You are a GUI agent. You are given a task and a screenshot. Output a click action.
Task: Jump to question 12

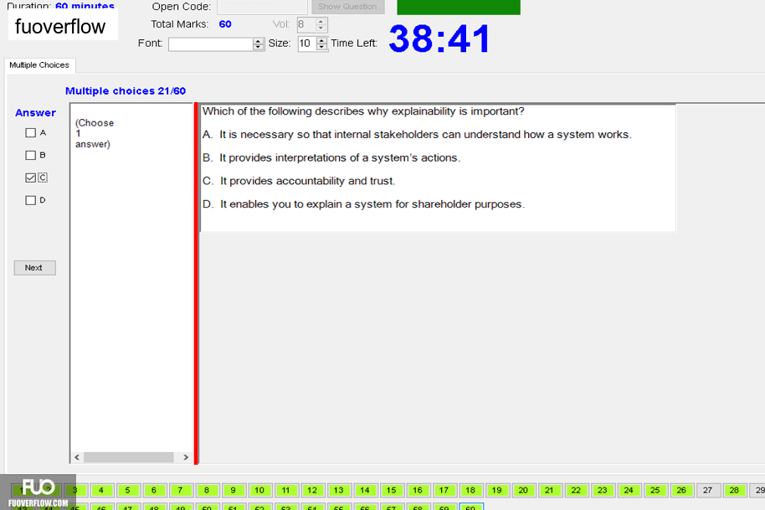tap(312, 490)
